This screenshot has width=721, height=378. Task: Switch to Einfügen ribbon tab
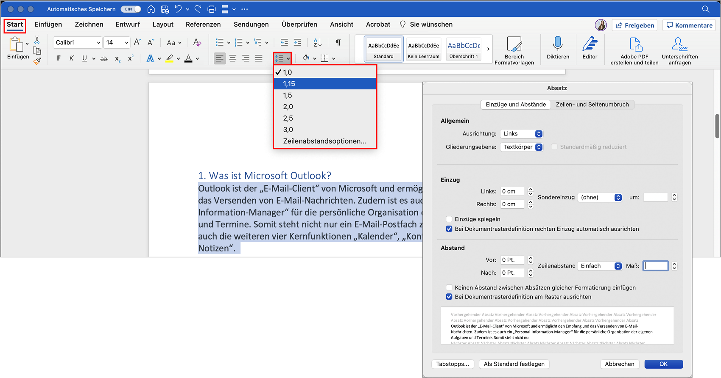[x=48, y=25]
